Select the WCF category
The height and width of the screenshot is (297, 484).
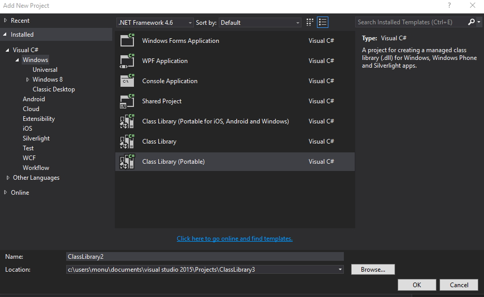pos(29,158)
